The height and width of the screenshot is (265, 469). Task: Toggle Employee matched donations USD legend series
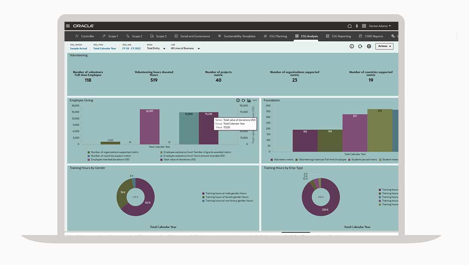pyautogui.click(x=110, y=159)
